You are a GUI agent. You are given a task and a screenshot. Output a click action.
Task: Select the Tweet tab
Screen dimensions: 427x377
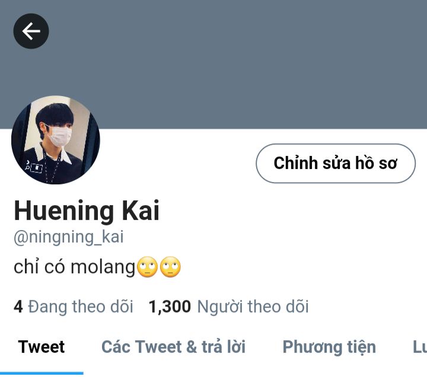click(42, 347)
